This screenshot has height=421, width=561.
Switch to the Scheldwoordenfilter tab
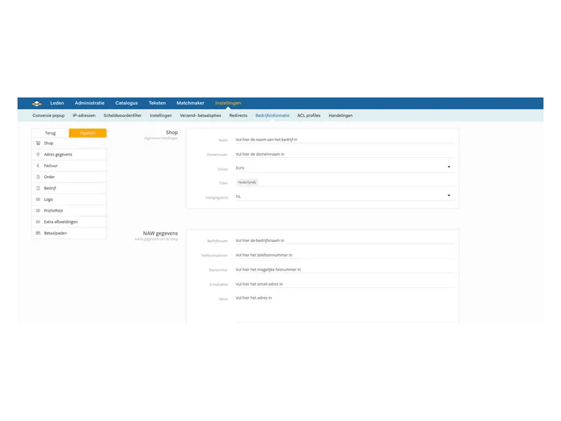click(123, 116)
